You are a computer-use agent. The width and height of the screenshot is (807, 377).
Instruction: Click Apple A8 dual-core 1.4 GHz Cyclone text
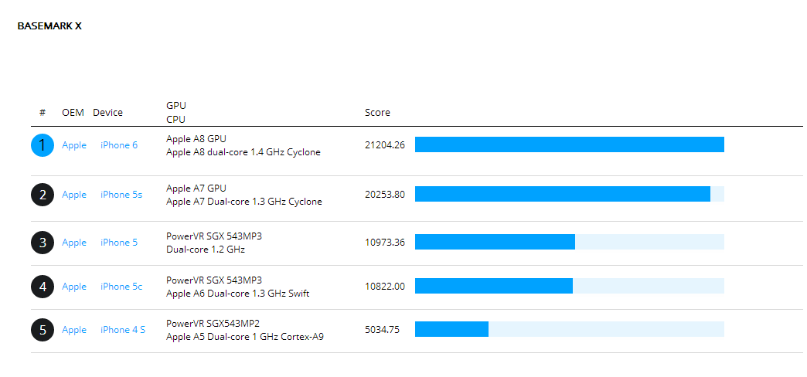243,152
